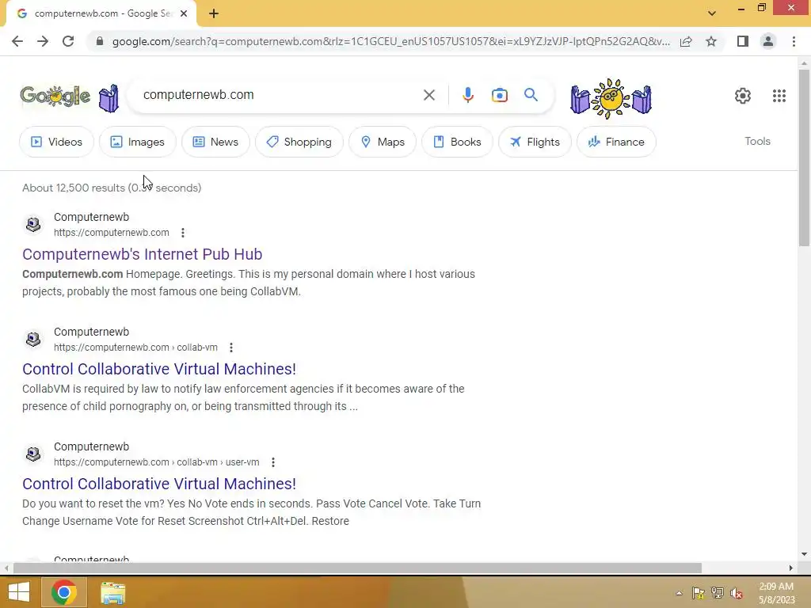Submit search with magnifier icon
The width and height of the screenshot is (811, 608).
click(x=531, y=95)
